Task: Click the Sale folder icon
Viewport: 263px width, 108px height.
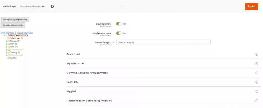Action: [x=9, y=58]
